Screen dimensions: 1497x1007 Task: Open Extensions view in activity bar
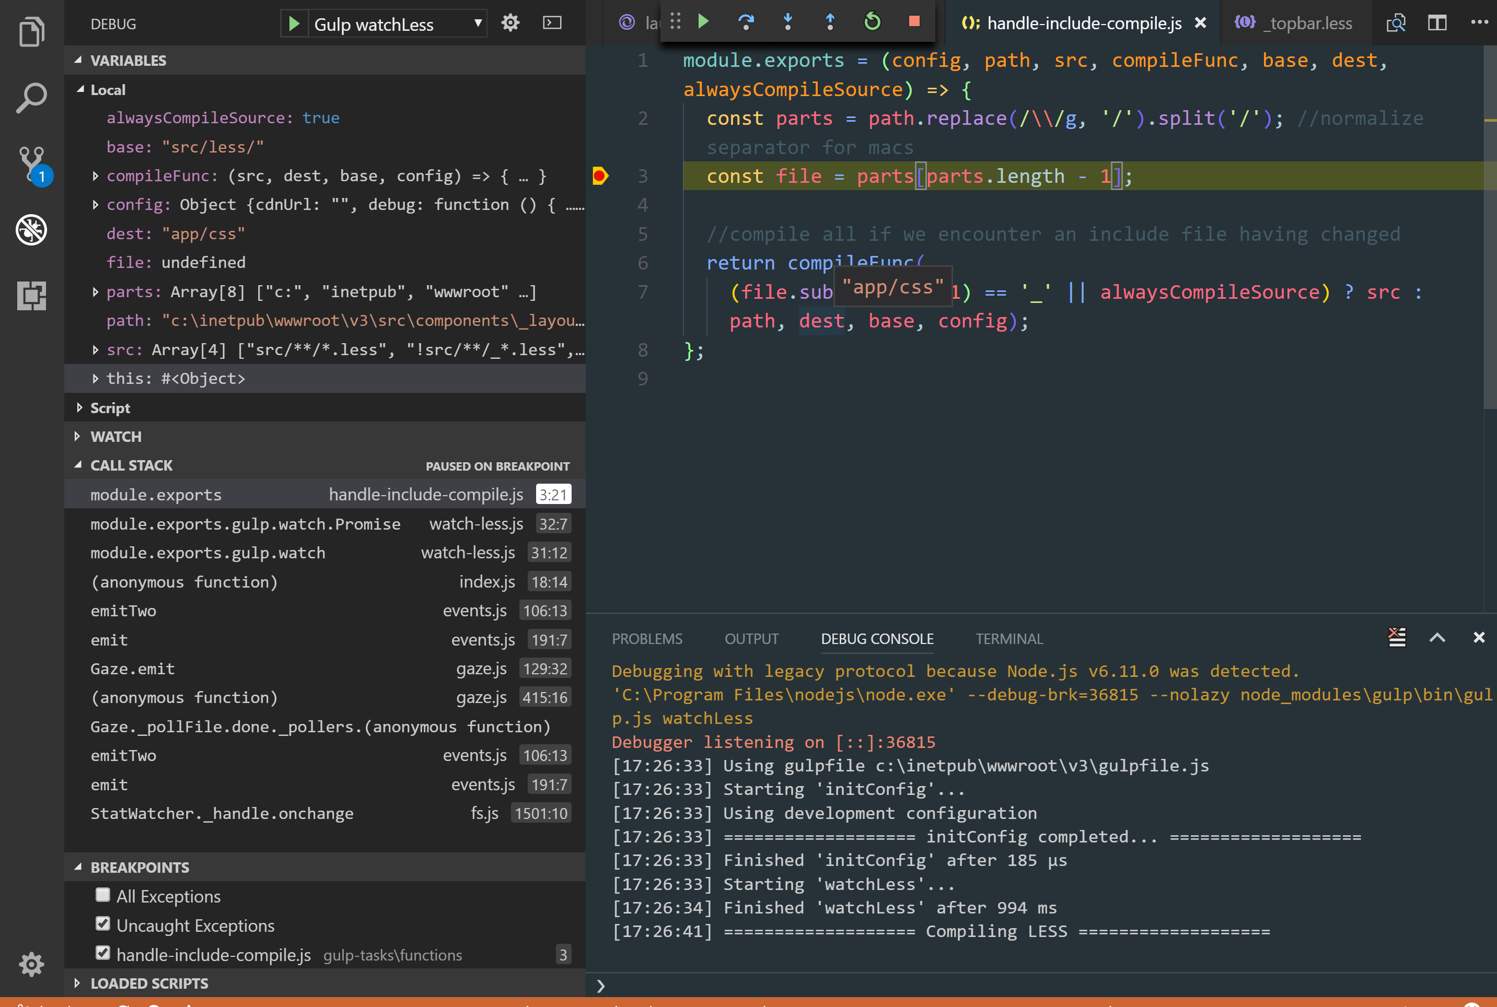[x=31, y=296]
